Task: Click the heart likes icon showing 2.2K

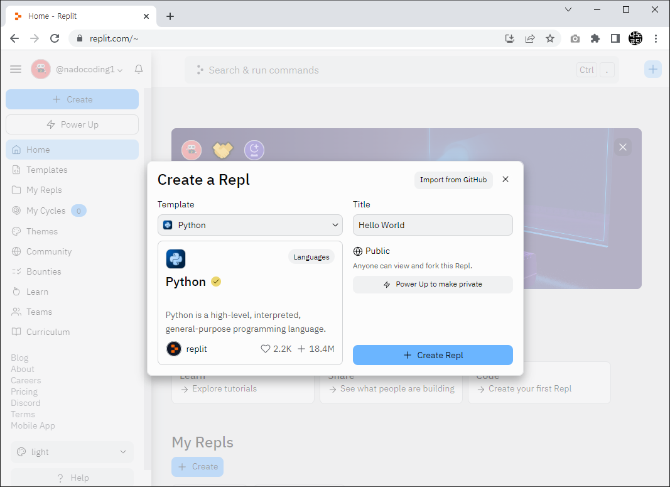Action: click(266, 349)
